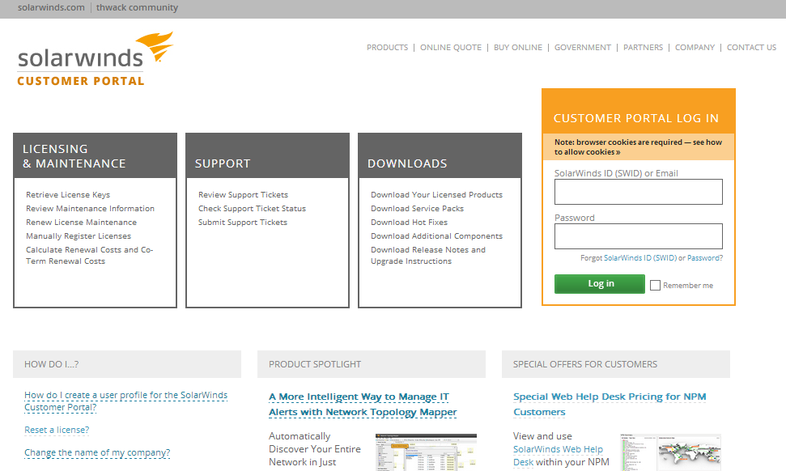Click Calculate Renewal Costs and Co-Term Renewal Costs
Screen dimensions: 786x471
89,255
